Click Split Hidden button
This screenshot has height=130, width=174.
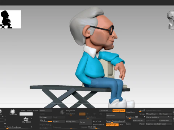(152, 121)
